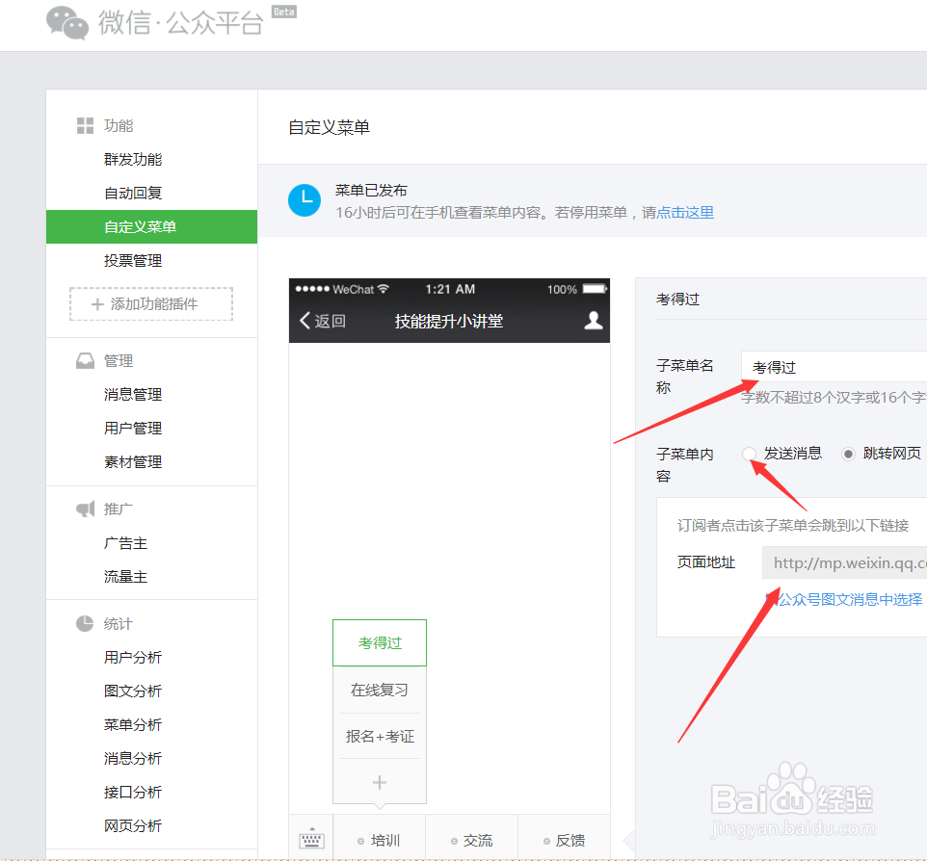927x861 pixels.
Task: Select the 推广 megaphone icon
Action: [x=85, y=509]
